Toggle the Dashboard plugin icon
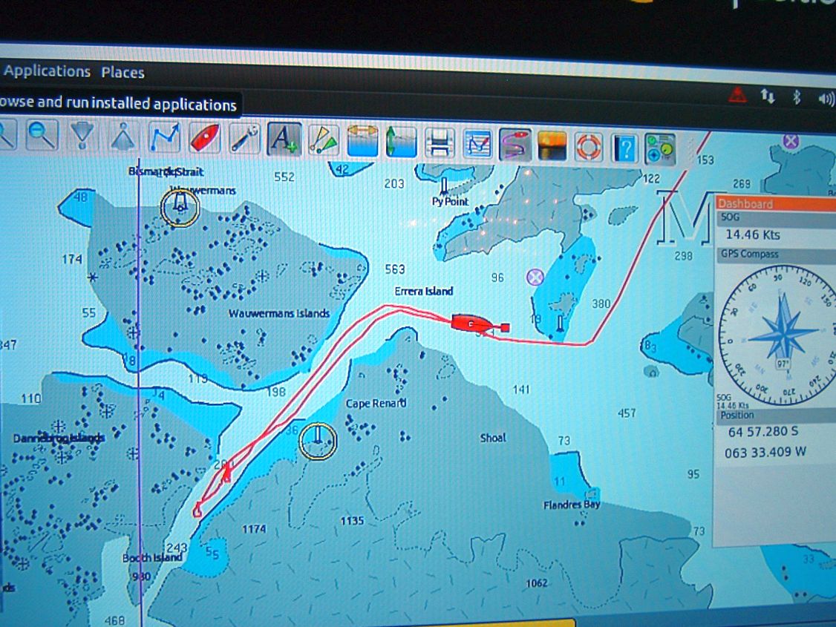Viewport: 836px width, 627px height. [x=660, y=148]
